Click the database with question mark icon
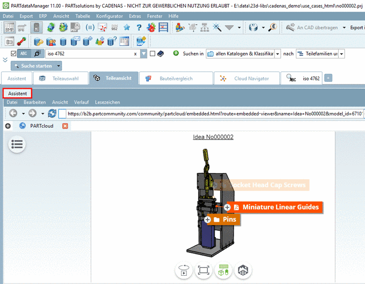The image size is (365, 284). click(112, 41)
